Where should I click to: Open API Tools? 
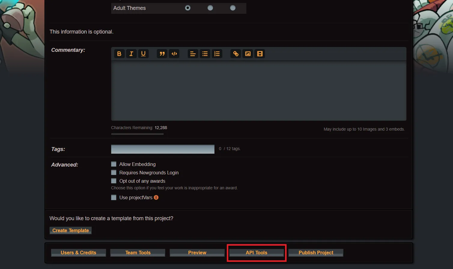click(256, 253)
